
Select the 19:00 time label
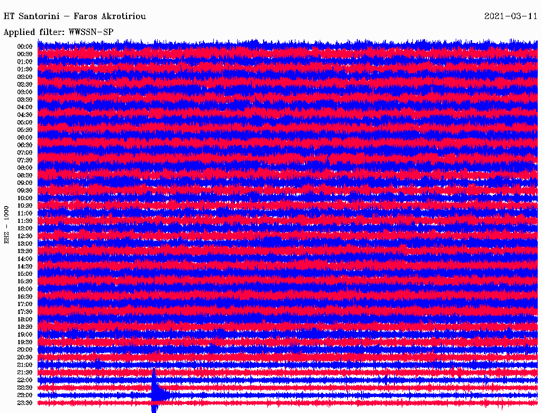(25, 335)
